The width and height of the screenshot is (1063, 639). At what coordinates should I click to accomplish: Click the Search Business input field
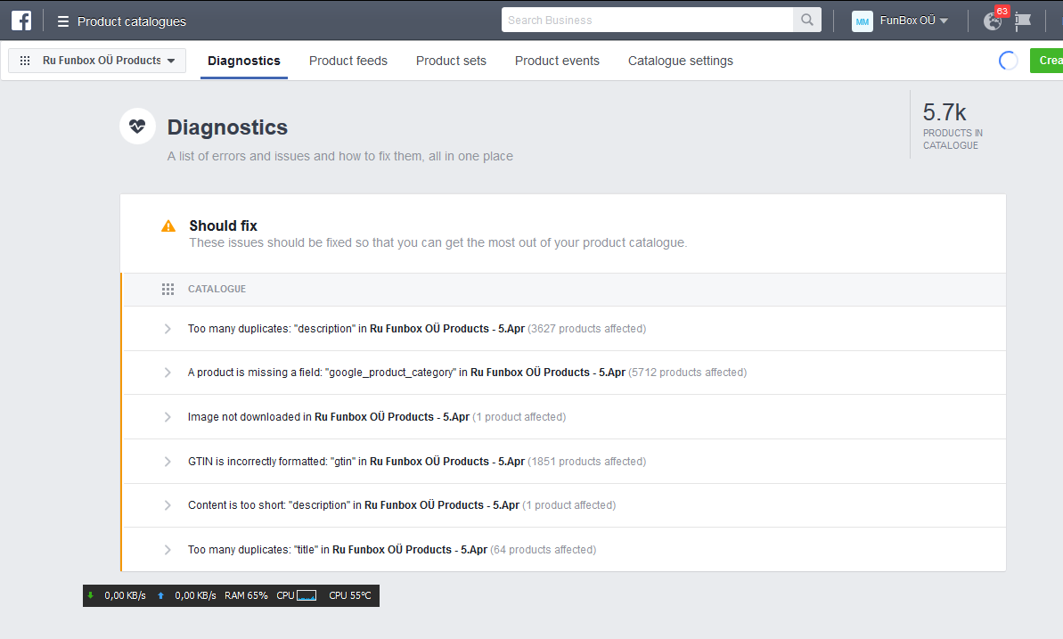[x=647, y=20]
